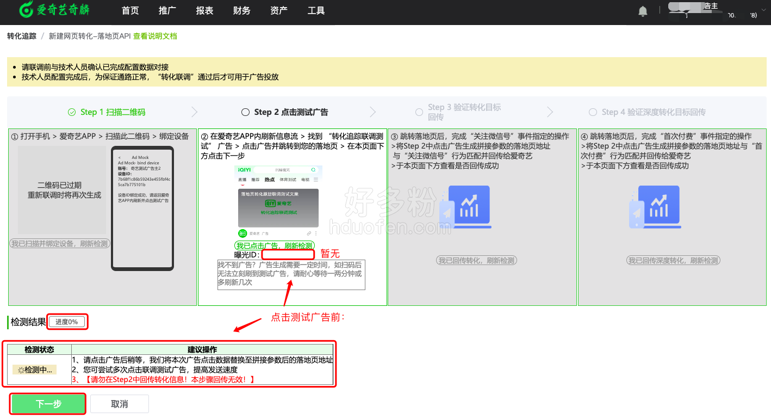
Task: Click the 建议操作 column header
Action: (202, 349)
